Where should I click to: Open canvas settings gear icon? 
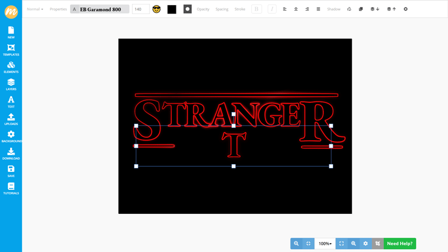pos(366,244)
